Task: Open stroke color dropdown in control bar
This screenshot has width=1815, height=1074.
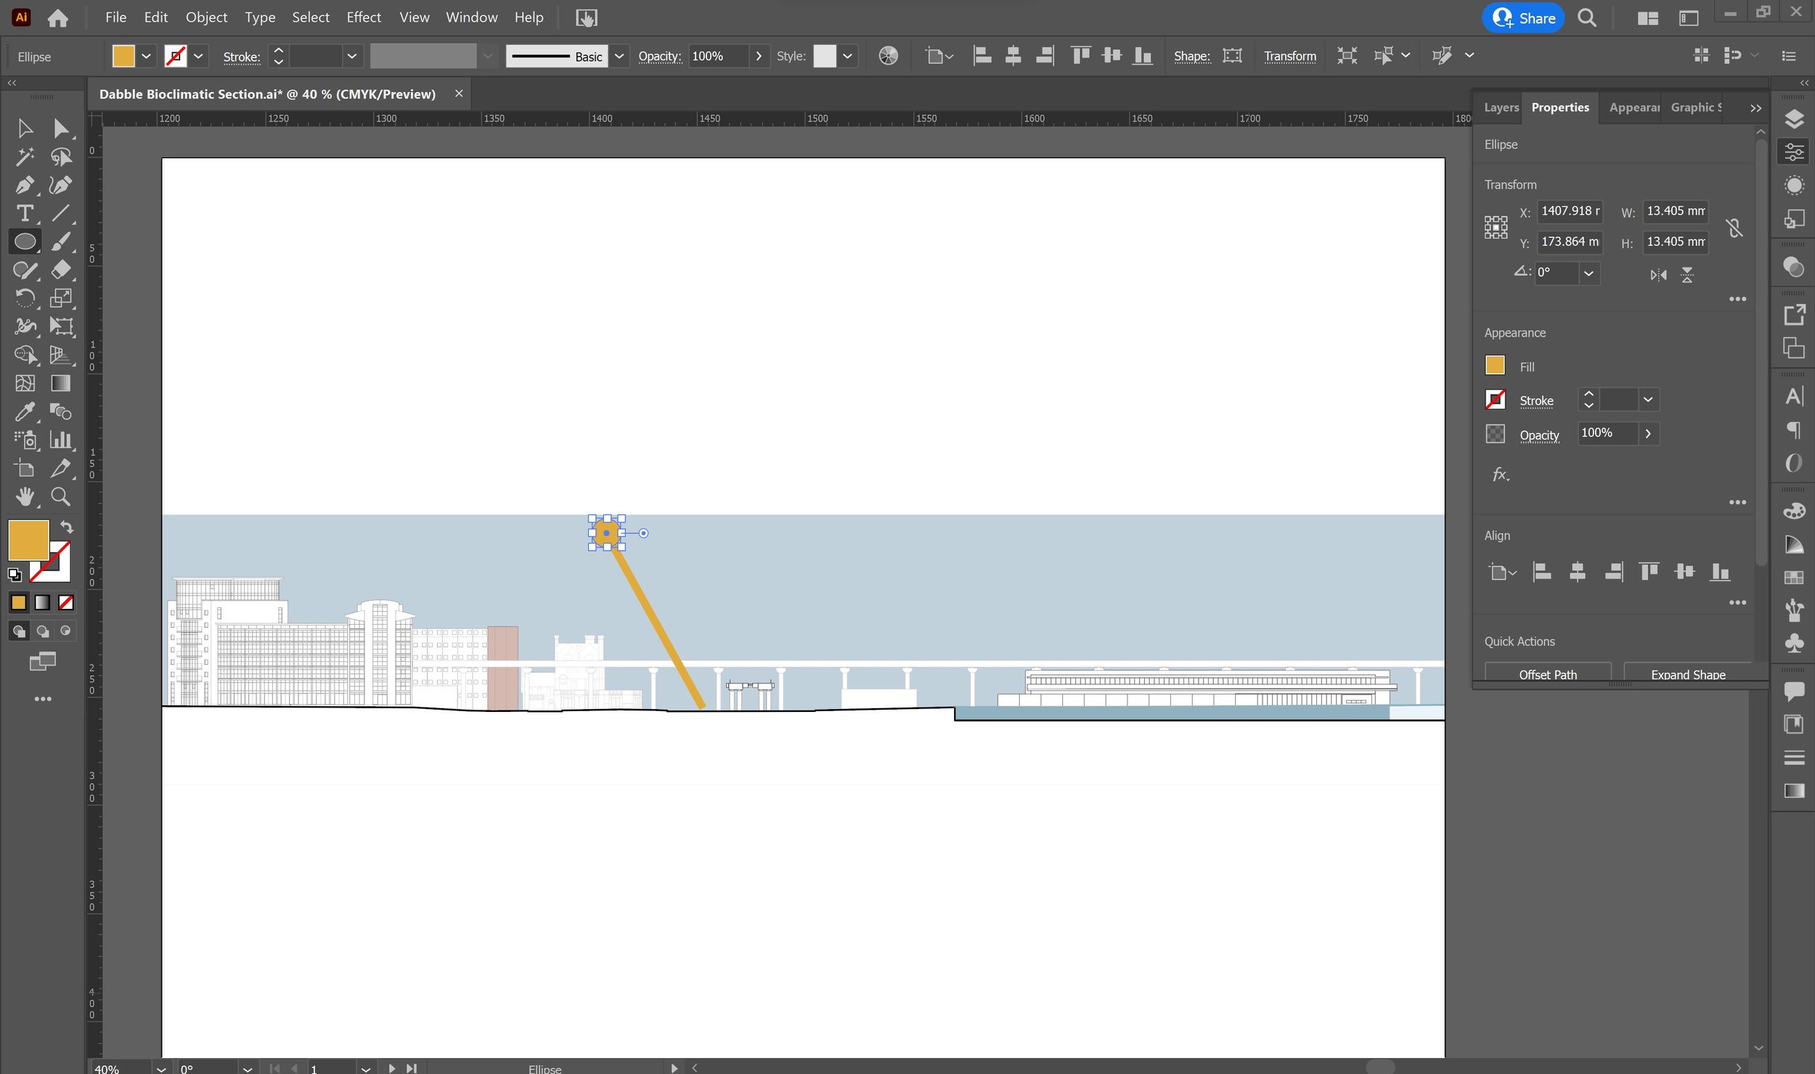Action: (x=198, y=56)
